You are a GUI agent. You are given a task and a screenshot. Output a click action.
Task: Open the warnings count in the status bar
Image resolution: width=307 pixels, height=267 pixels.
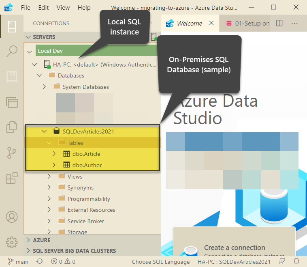[70, 261]
